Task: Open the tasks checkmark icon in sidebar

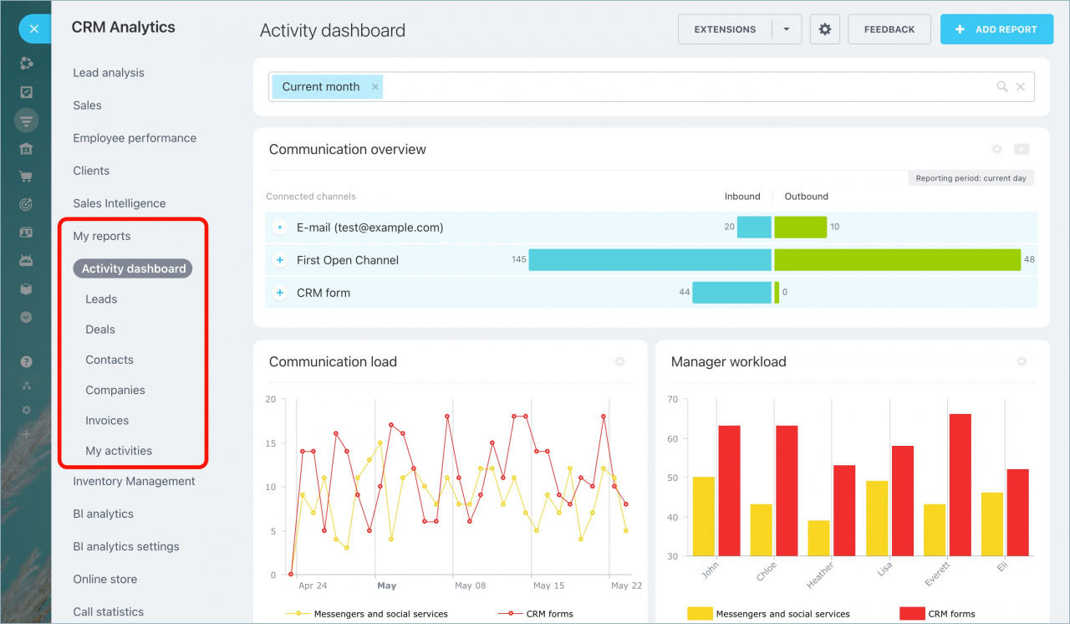Action: point(27,92)
